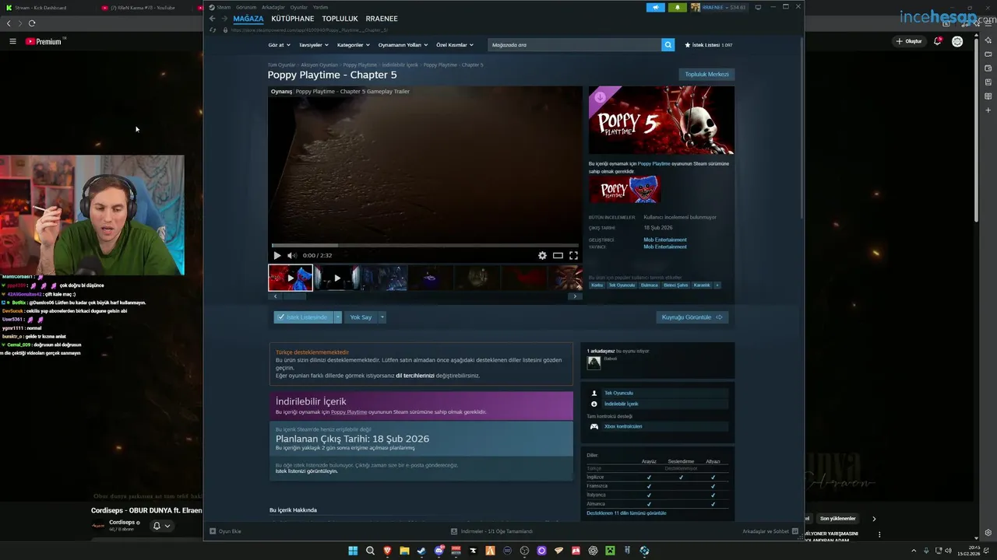Open Steam notifications bell button
The image size is (997, 560).
[x=677, y=7]
